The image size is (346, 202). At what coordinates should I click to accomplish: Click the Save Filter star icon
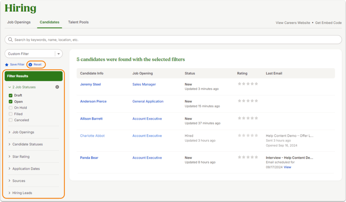(x=6, y=65)
